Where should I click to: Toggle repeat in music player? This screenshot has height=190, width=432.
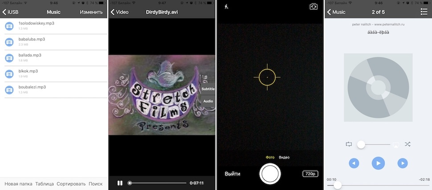pyautogui.click(x=349, y=144)
